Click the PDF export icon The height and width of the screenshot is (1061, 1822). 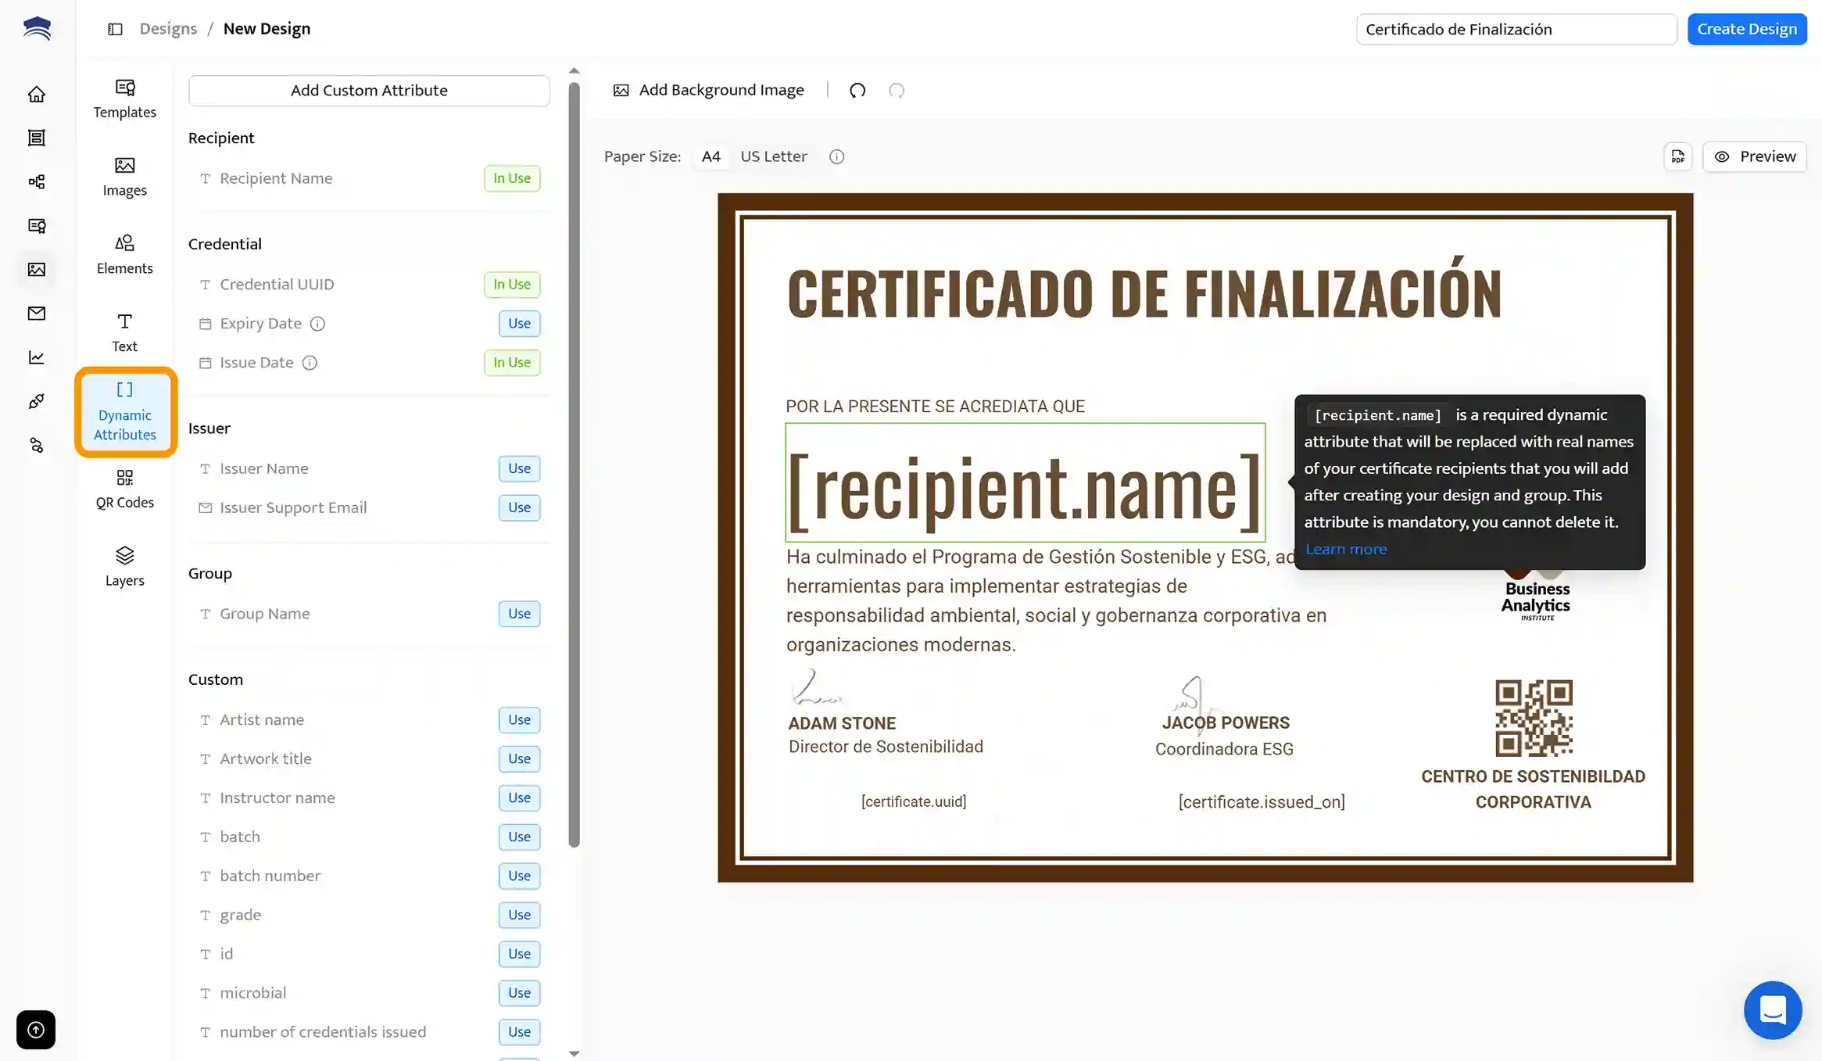(x=1677, y=156)
